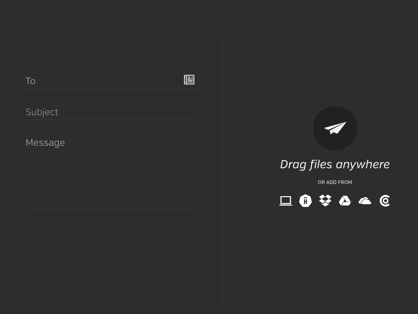Click the OR ADD FROM label

335,182
